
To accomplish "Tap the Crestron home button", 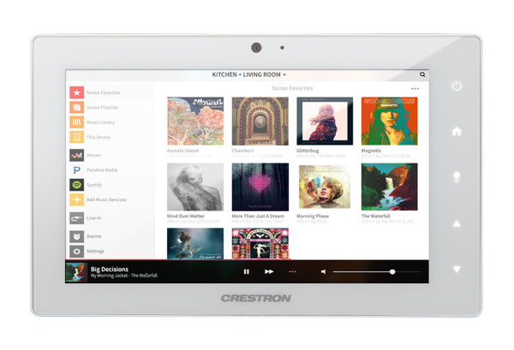I will coord(457,131).
